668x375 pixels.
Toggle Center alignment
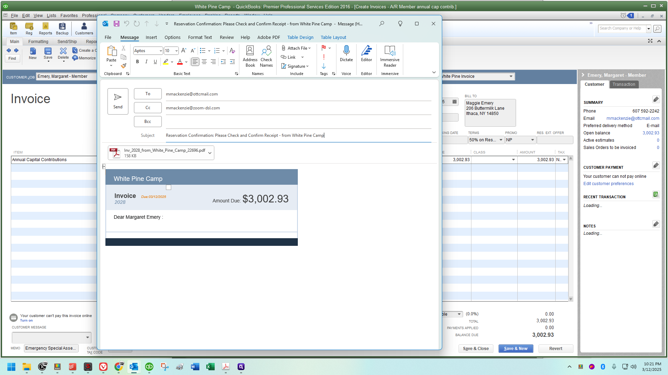click(204, 62)
